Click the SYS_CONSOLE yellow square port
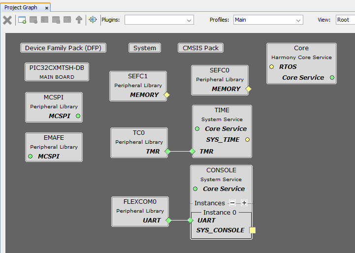 253,230
